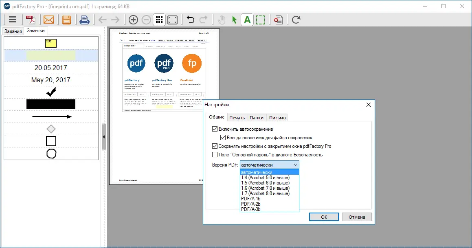Image resolution: width=472 pixels, height=248 pixels.
Task: Send the document by email
Action: tap(48, 20)
